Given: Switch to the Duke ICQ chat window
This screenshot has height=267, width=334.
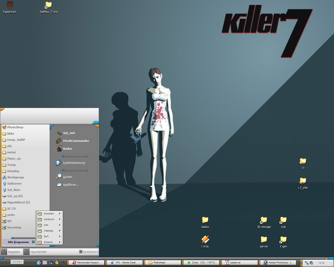Looking at the screenshot, I should (x=201, y=263).
